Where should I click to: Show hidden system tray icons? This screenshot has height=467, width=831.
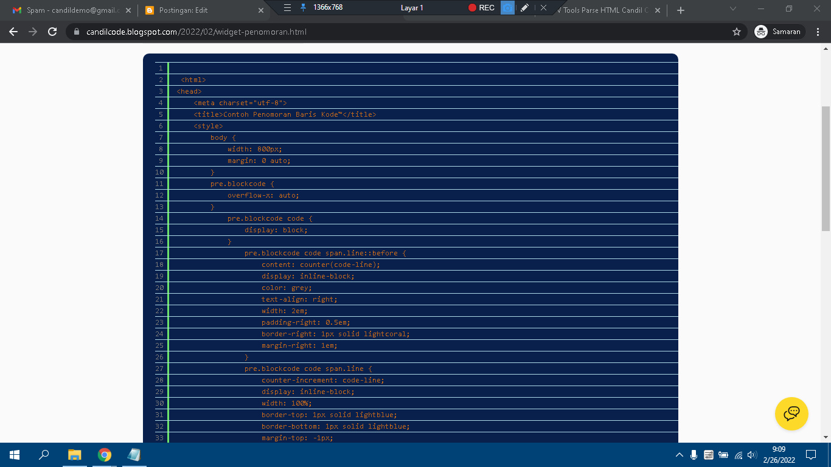(680, 455)
